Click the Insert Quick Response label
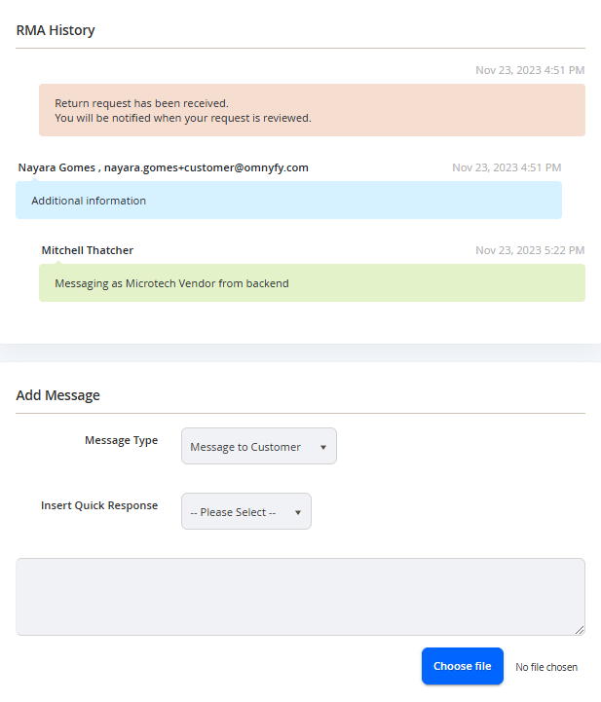Image resolution: width=601 pixels, height=702 pixels. (99, 505)
